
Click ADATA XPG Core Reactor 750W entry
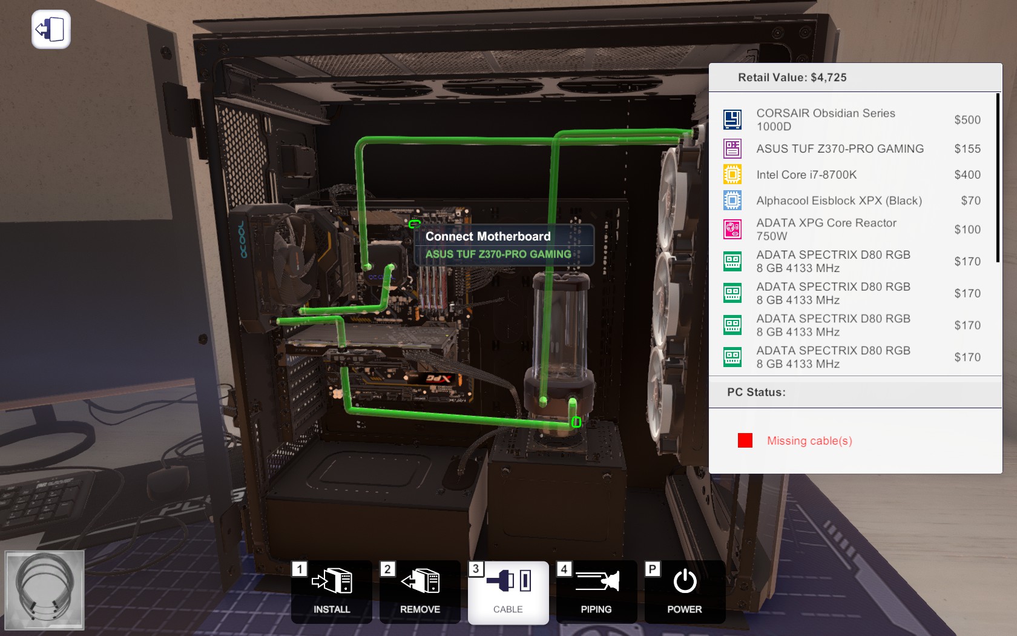click(x=826, y=230)
